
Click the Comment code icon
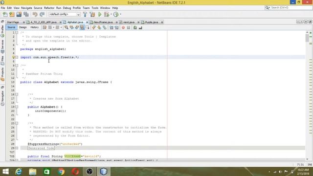(x=135, y=27)
